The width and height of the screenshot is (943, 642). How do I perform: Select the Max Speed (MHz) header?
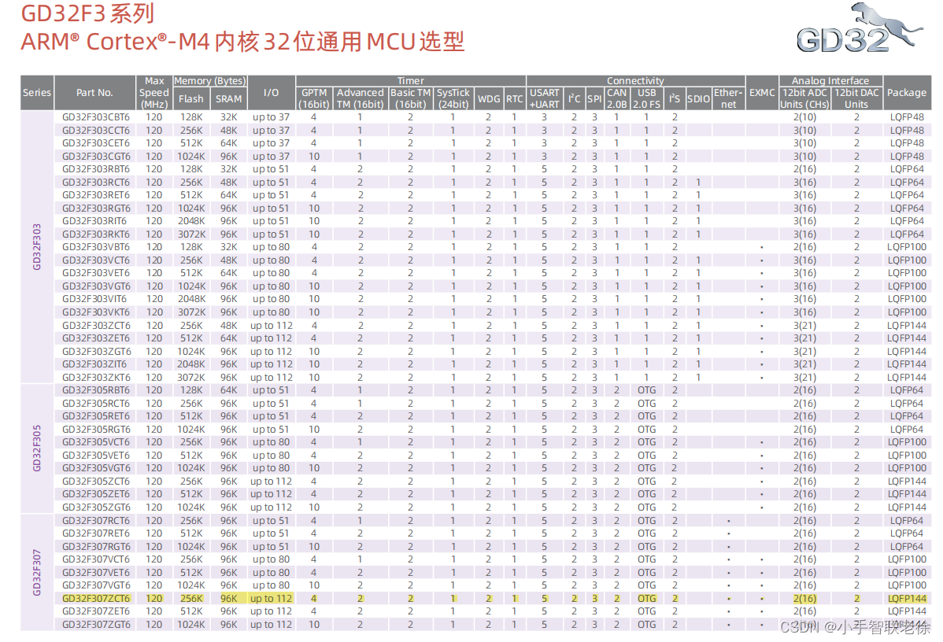coord(154,93)
